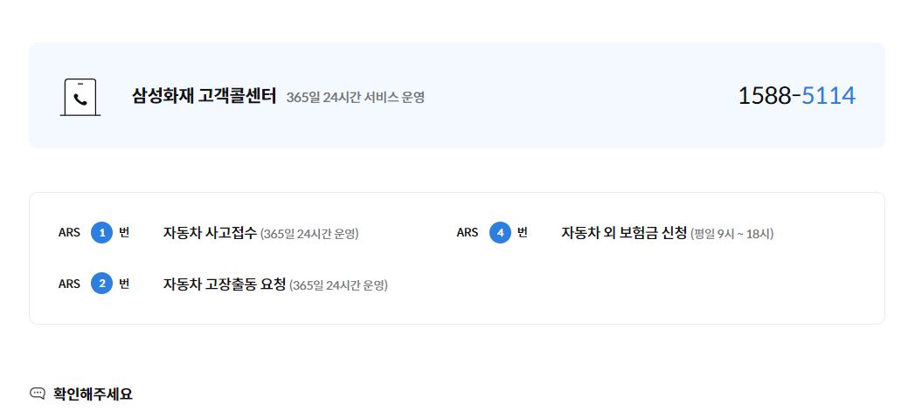Click the 번 label after badge 4
The width and height of the screenshot is (922, 411).
[523, 232]
